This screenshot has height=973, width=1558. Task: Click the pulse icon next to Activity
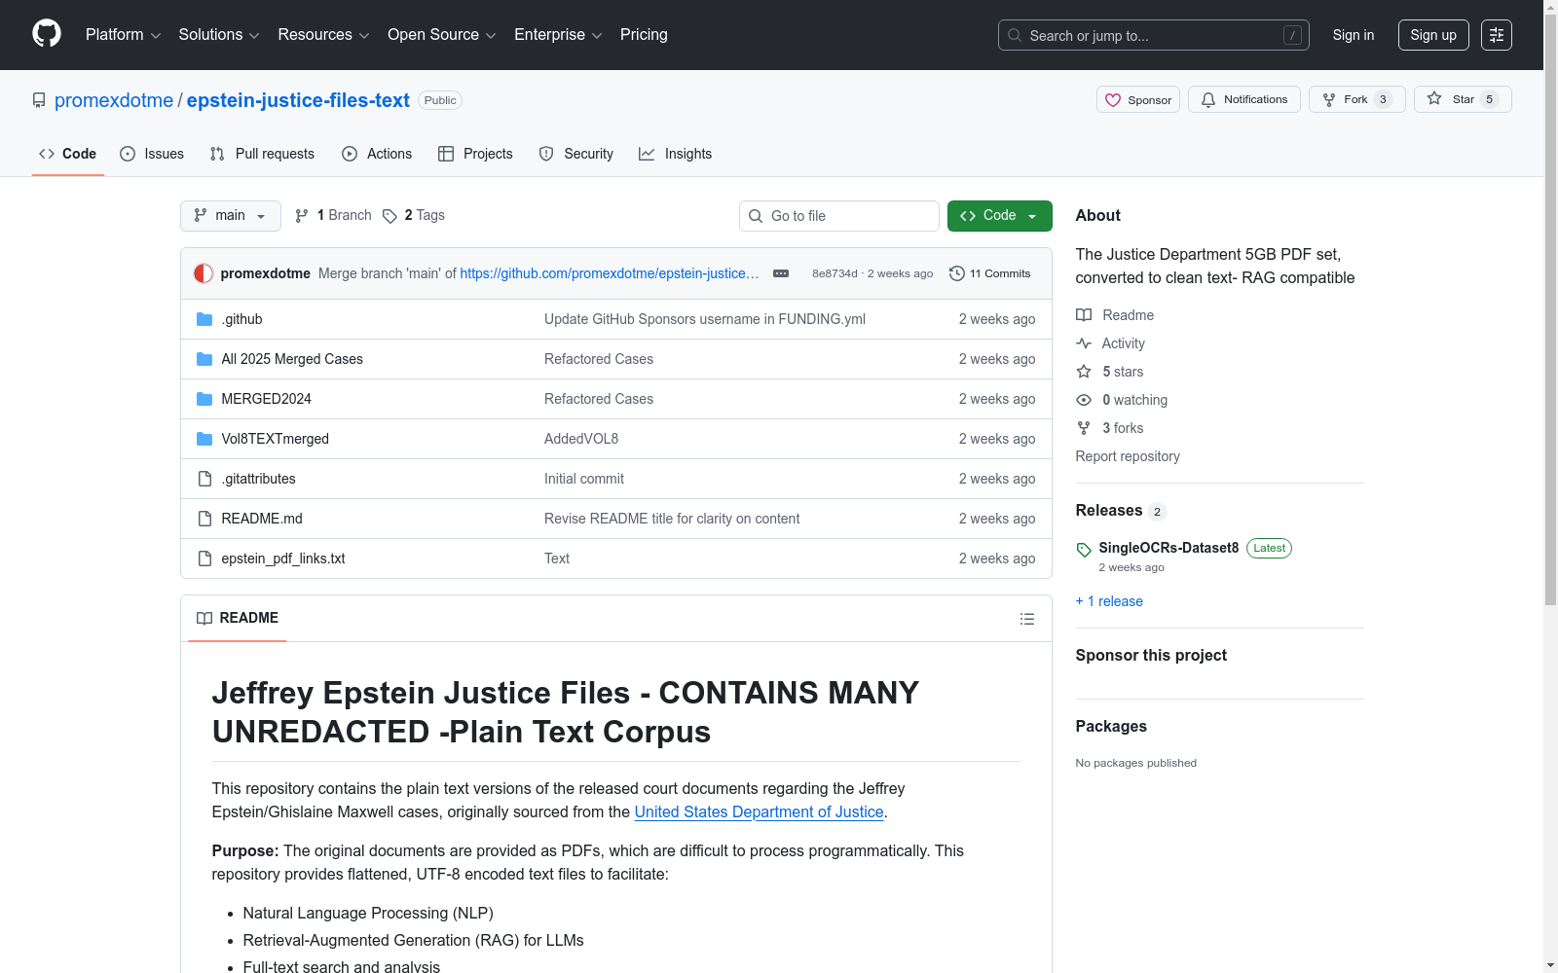pos(1084,343)
